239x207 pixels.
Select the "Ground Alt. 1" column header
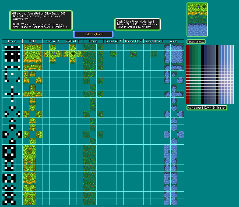pyautogui.click(x=113, y=41)
